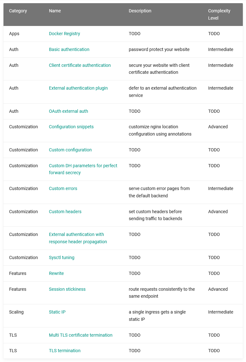Click the Category column header

[x=18, y=11]
